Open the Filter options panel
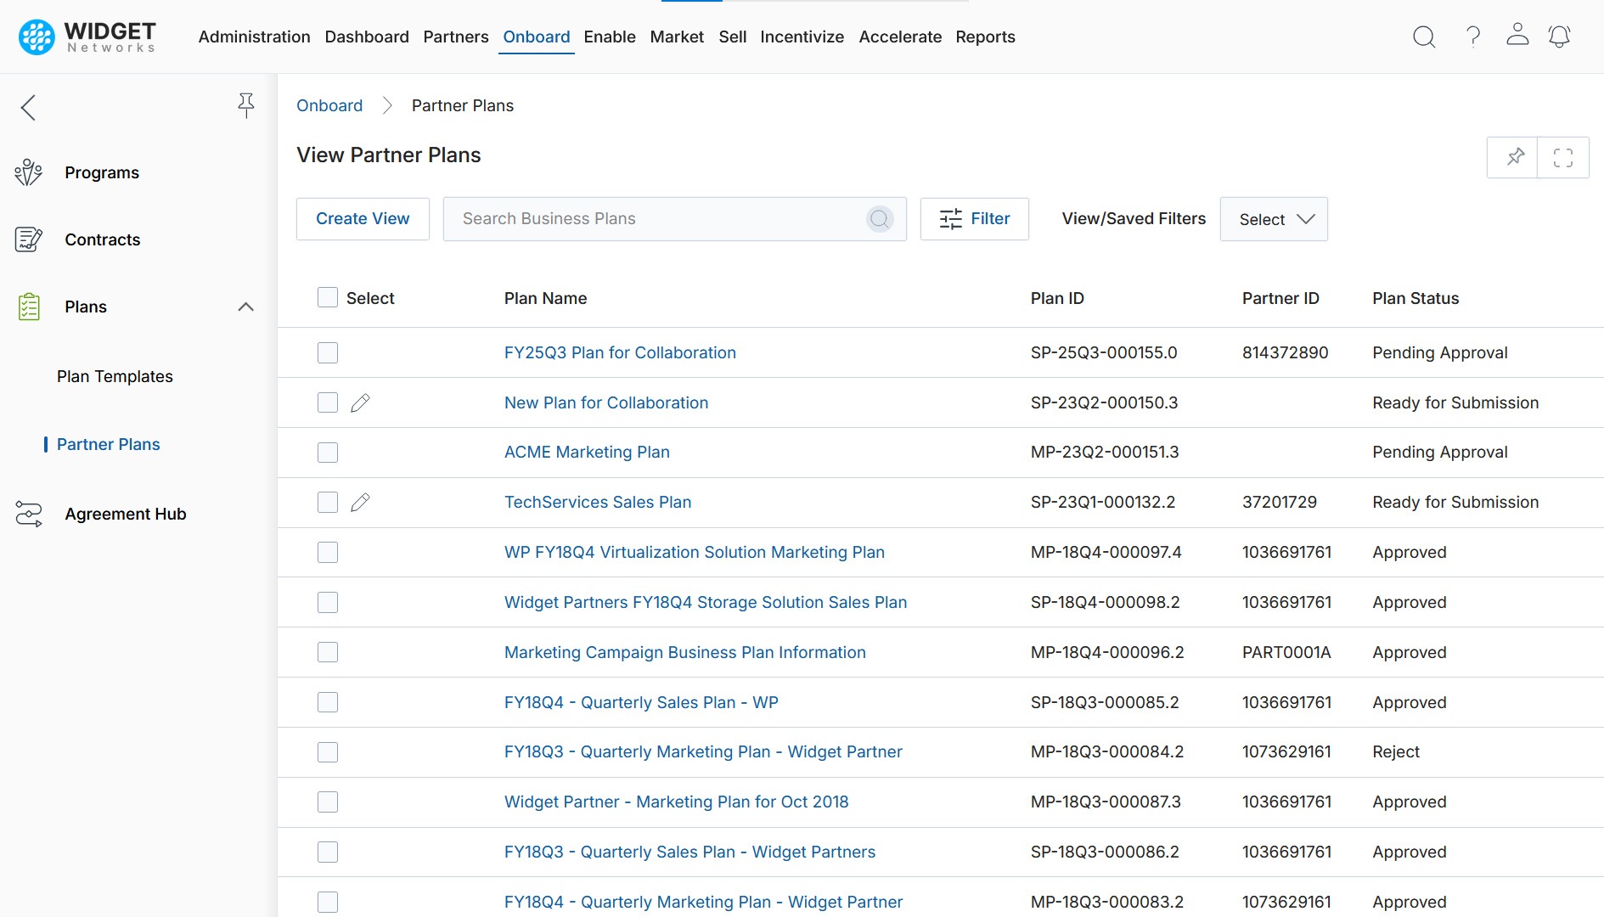The width and height of the screenshot is (1604, 917). (974, 219)
